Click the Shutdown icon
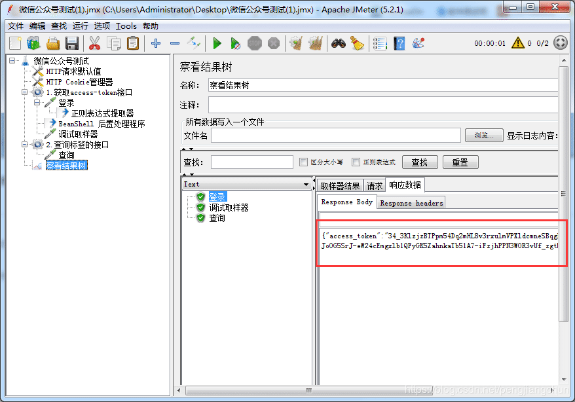The width and height of the screenshot is (575, 402). (x=274, y=43)
